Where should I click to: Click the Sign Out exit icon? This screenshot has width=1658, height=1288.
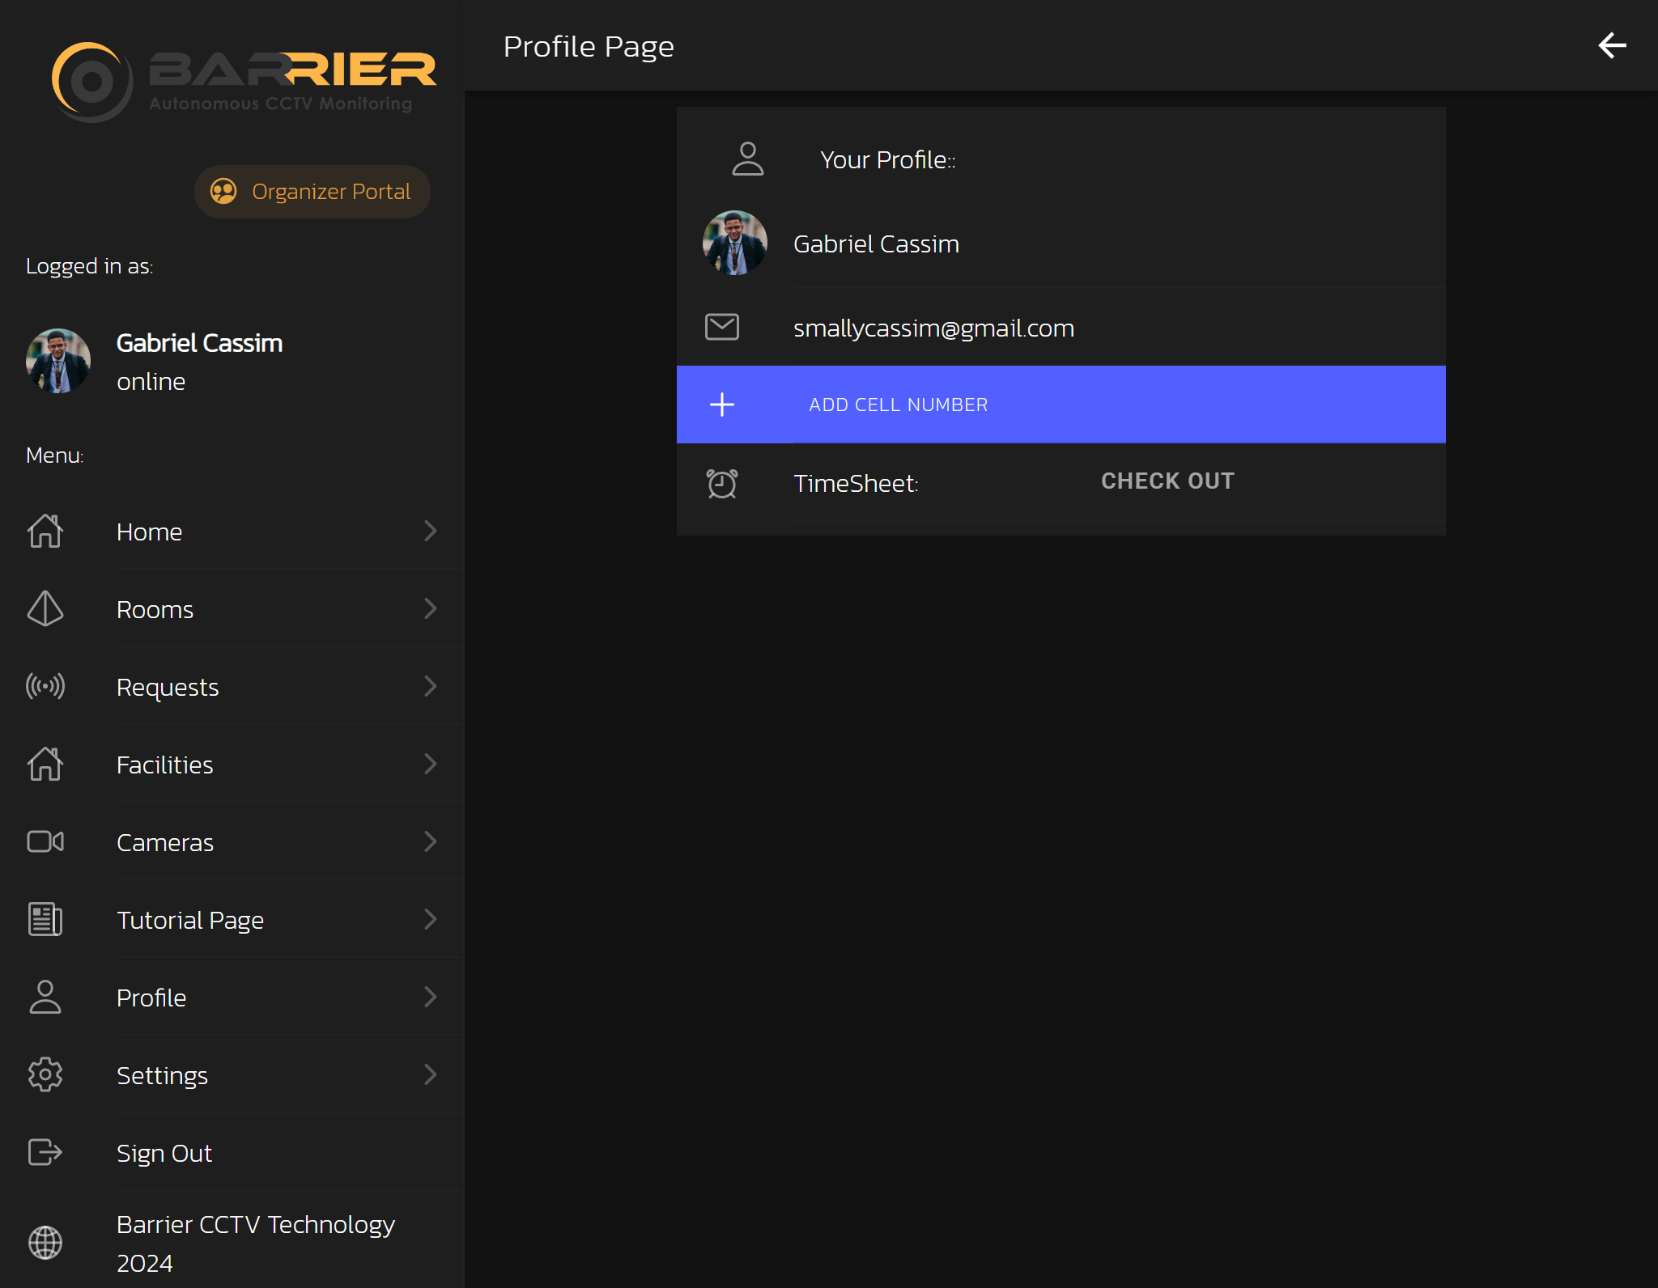45,1152
